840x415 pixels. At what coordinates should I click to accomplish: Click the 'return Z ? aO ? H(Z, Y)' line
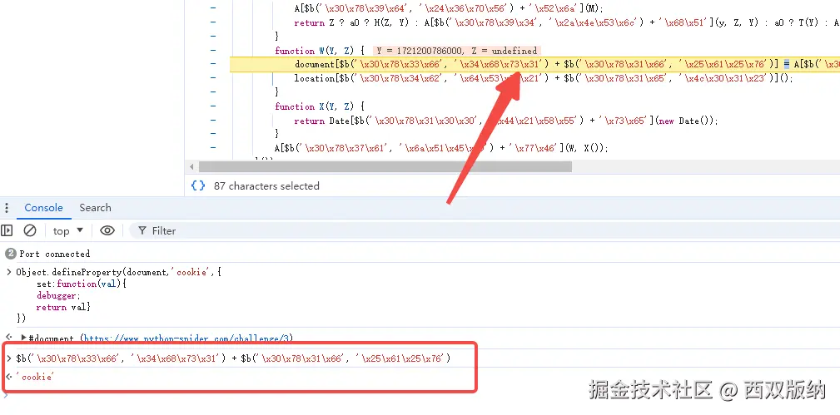567,22
